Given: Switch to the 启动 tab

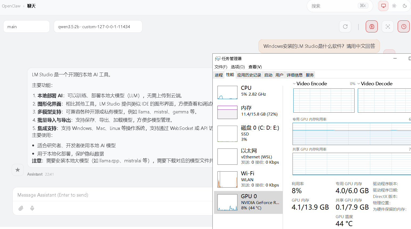Looking at the screenshot, I should (x=268, y=75).
